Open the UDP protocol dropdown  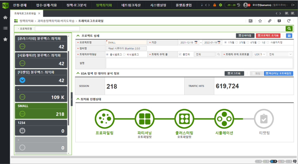[260, 54]
